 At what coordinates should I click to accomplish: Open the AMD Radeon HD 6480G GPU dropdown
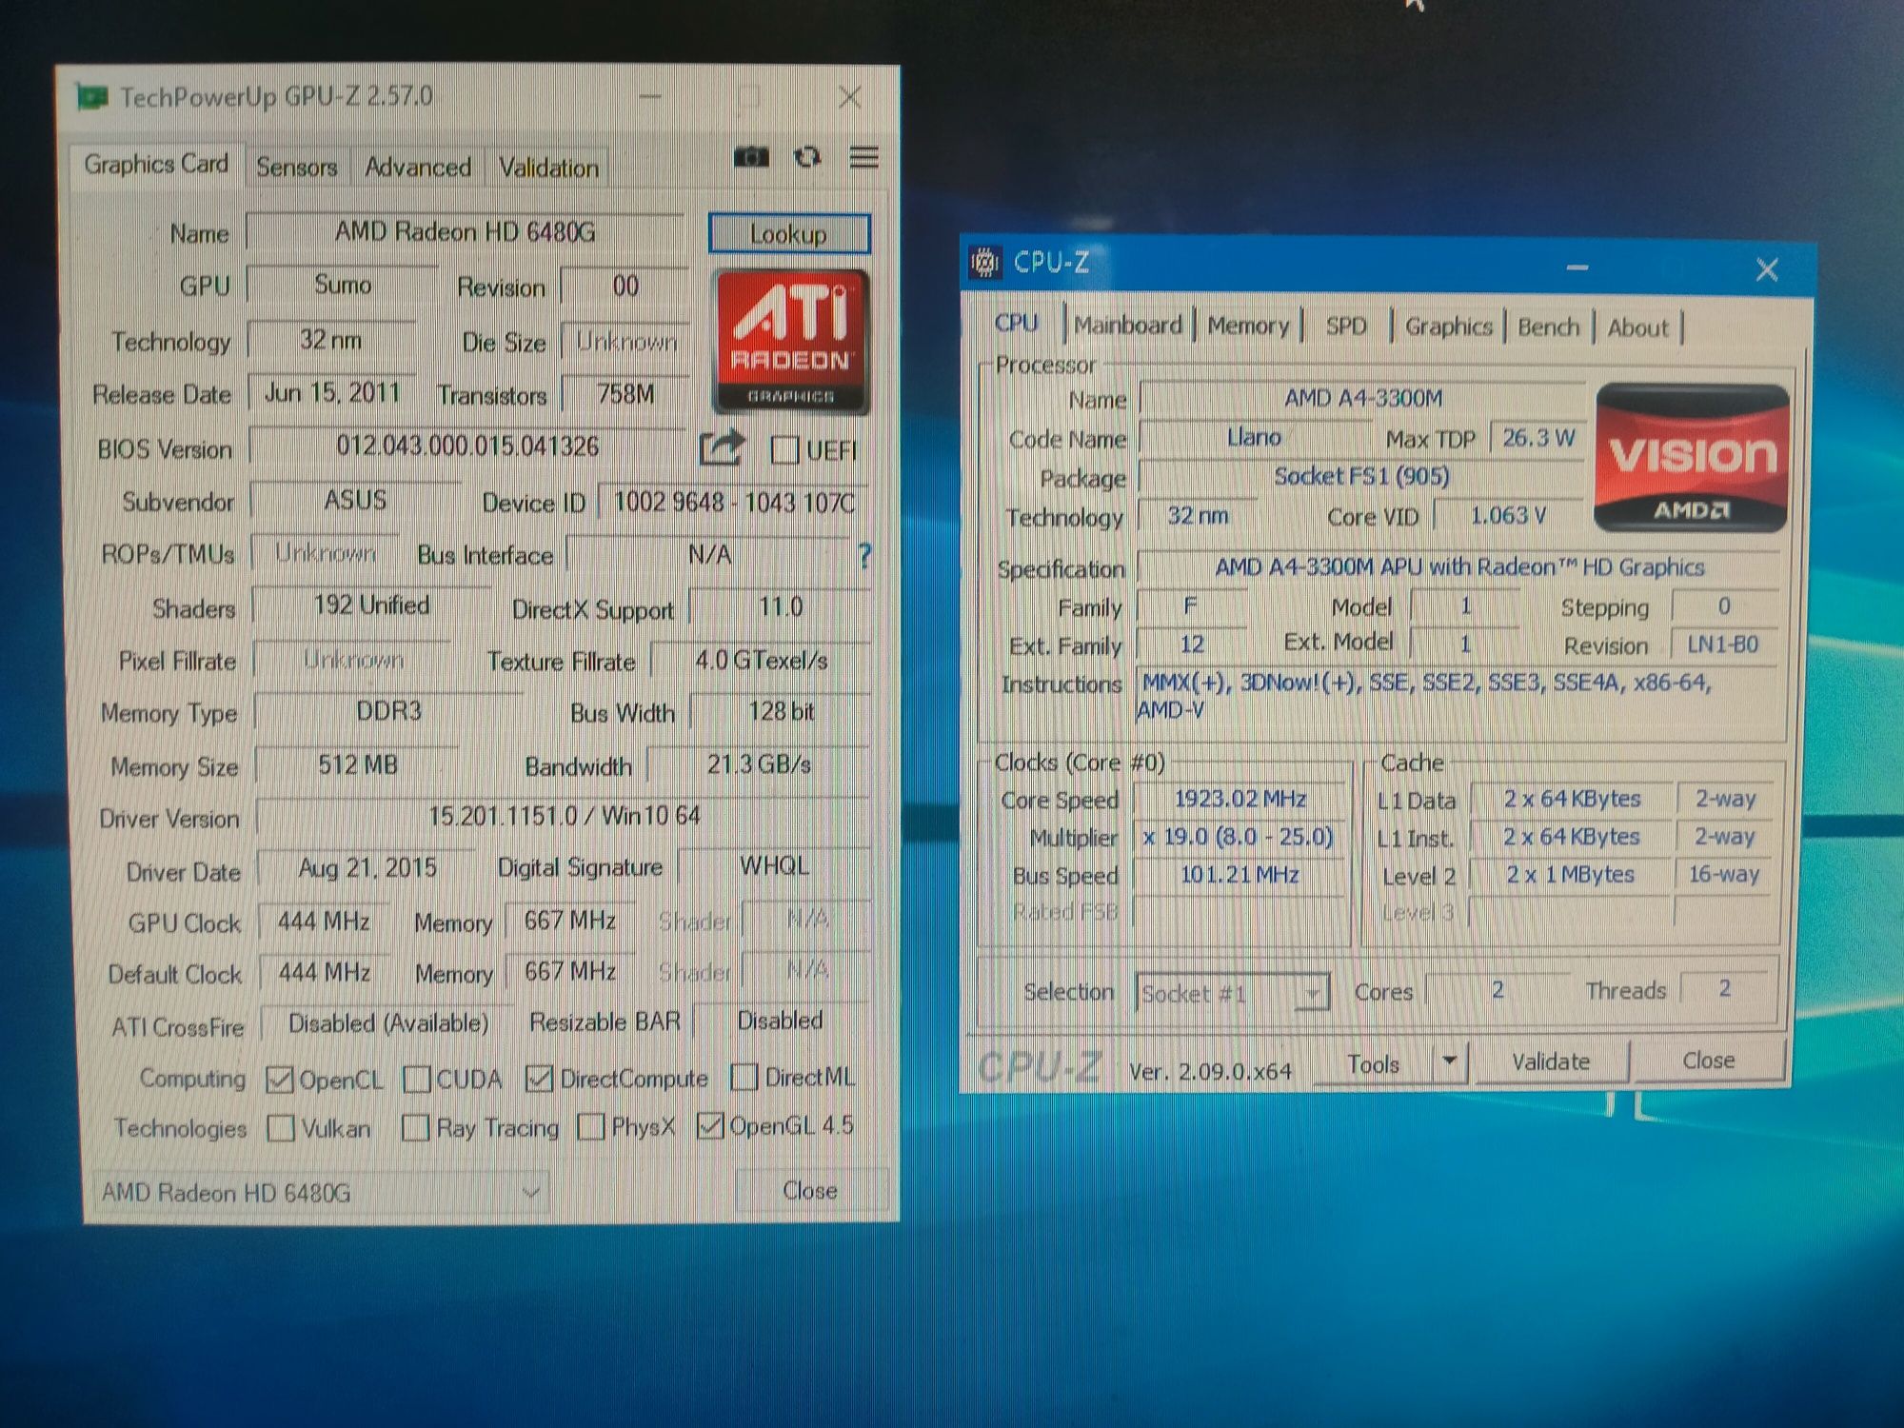coord(320,1192)
